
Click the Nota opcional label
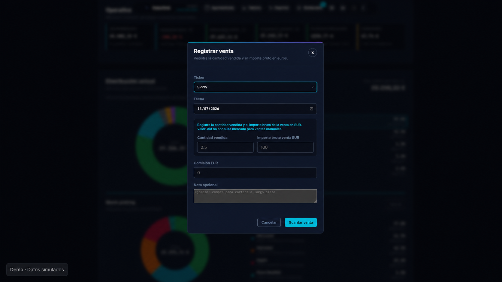pos(205,185)
